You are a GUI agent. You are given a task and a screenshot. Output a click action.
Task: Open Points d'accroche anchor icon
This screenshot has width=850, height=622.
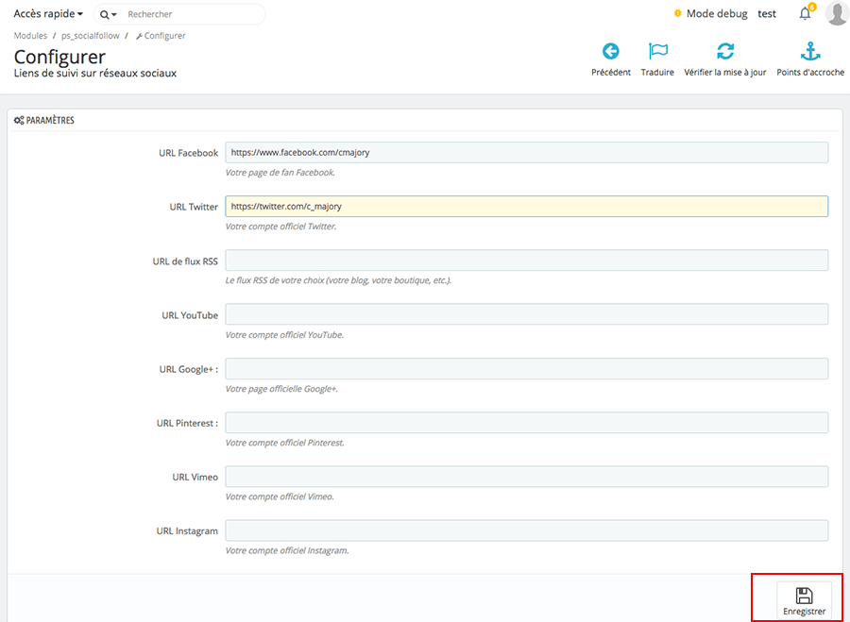[x=809, y=52]
